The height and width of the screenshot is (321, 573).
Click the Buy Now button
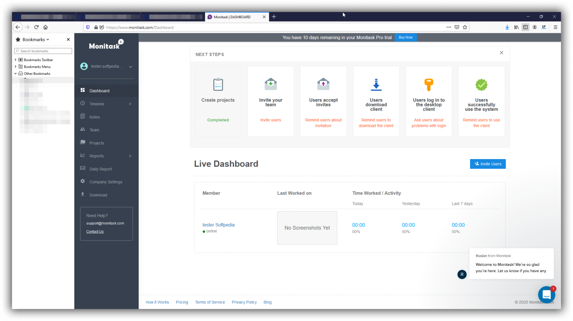pyautogui.click(x=406, y=38)
